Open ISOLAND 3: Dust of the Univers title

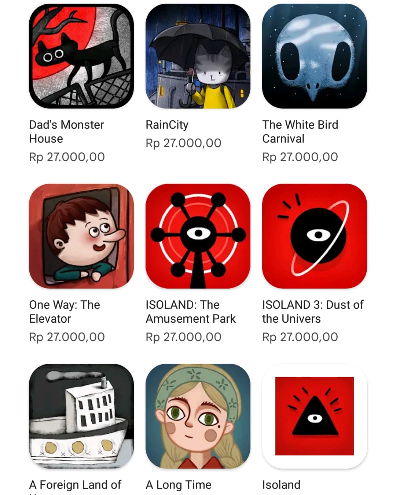pyautogui.click(x=313, y=312)
